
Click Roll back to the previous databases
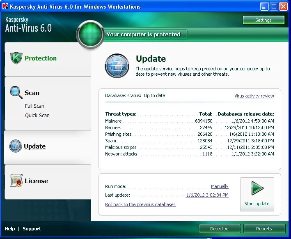[x=140, y=204]
